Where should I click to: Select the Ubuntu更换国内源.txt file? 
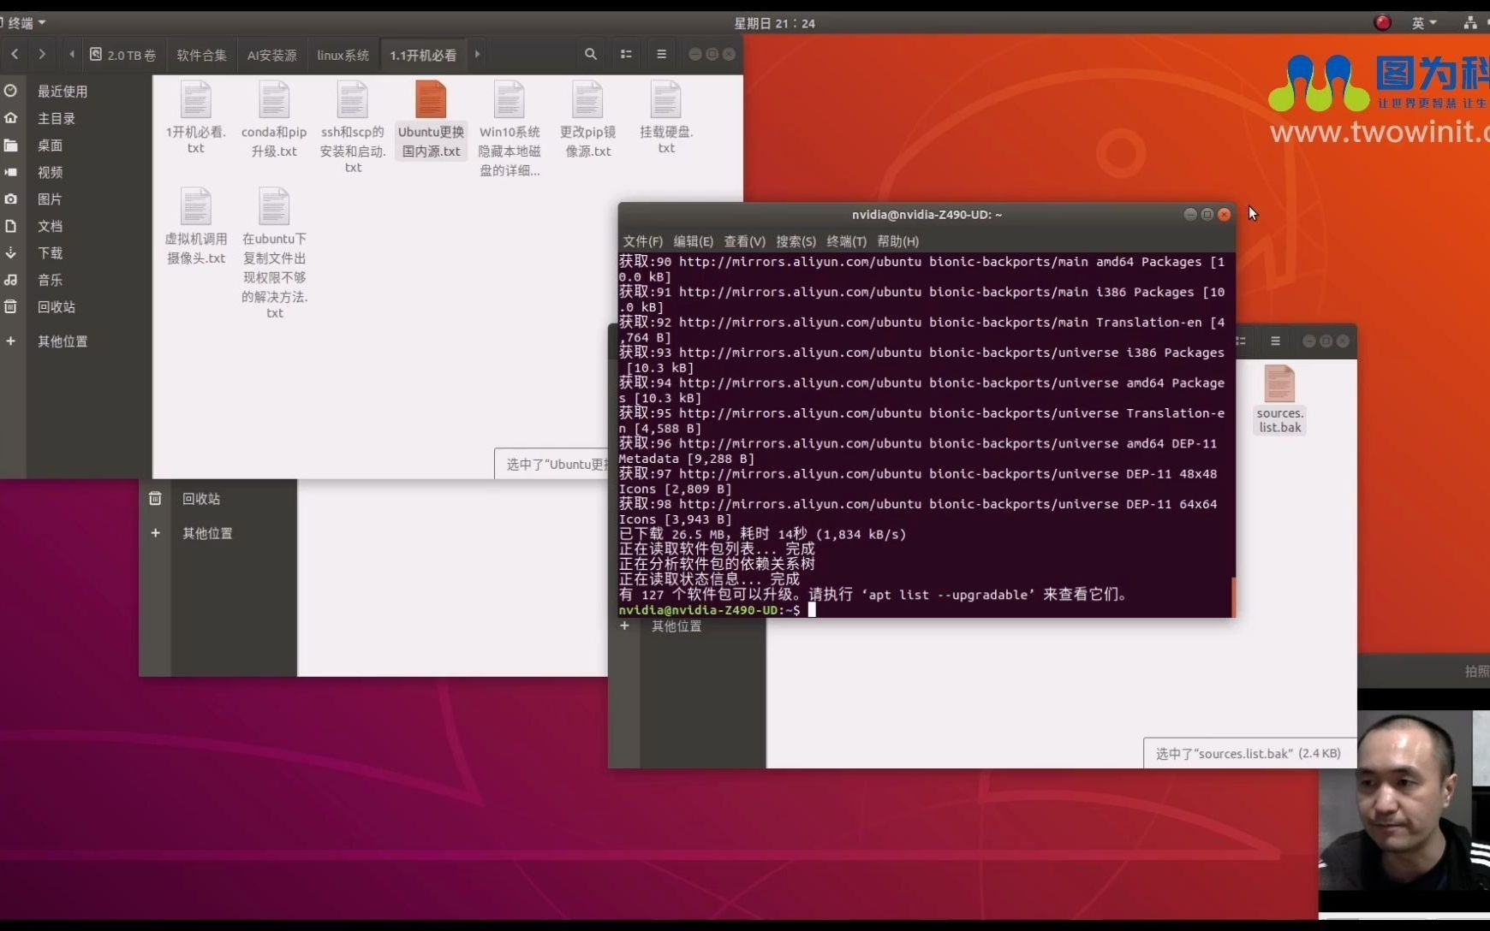[431, 119]
